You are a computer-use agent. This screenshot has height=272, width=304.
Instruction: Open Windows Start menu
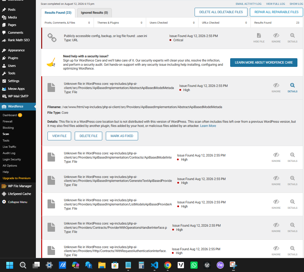pos(10,265)
